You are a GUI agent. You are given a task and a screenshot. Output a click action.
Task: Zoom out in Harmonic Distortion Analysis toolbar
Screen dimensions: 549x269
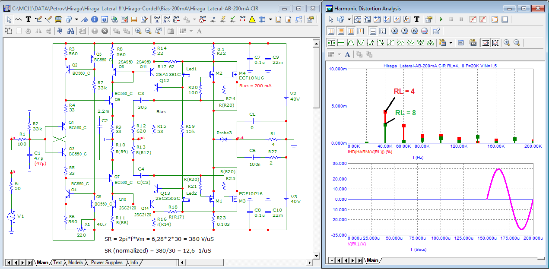(x=516, y=42)
